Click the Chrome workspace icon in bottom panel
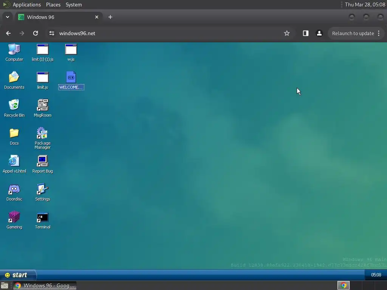 [x=343, y=285]
